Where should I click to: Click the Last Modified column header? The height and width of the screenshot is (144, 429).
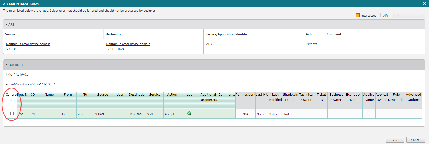click(275, 97)
